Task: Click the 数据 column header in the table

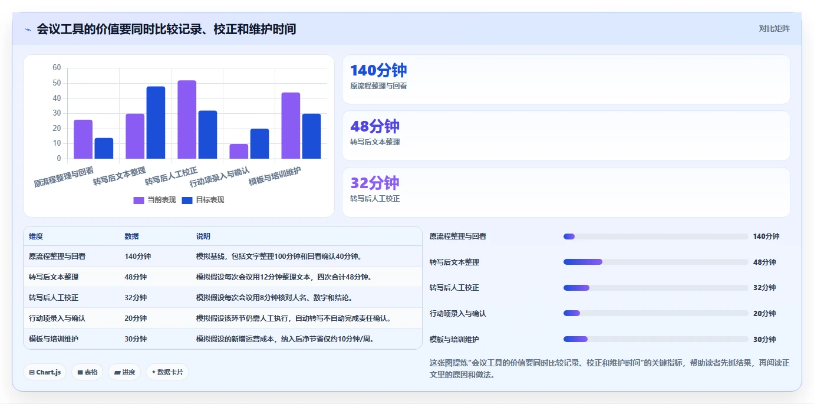Action: (x=132, y=237)
